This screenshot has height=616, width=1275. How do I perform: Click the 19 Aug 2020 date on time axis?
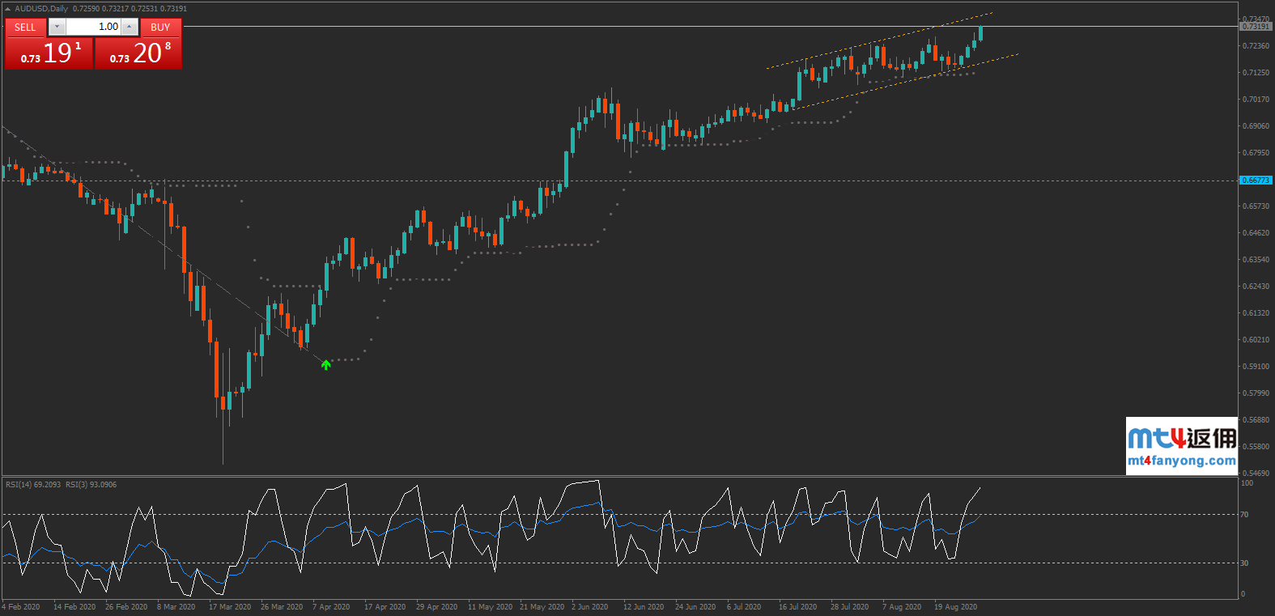click(x=955, y=606)
